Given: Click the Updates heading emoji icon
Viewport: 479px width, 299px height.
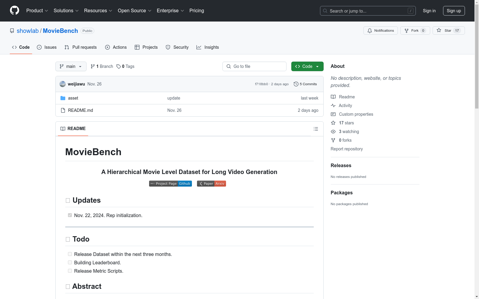Looking at the screenshot, I should click(68, 200).
